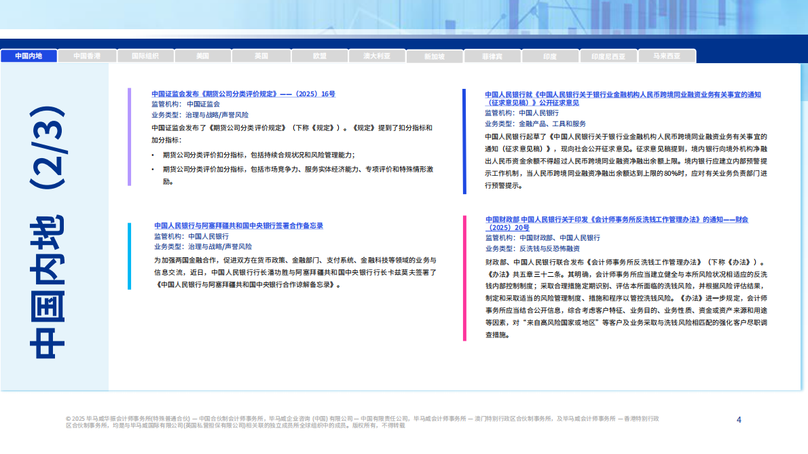This screenshot has width=808, height=454.
Task: Select the 澳大利亚 tab
Action: 377,56
